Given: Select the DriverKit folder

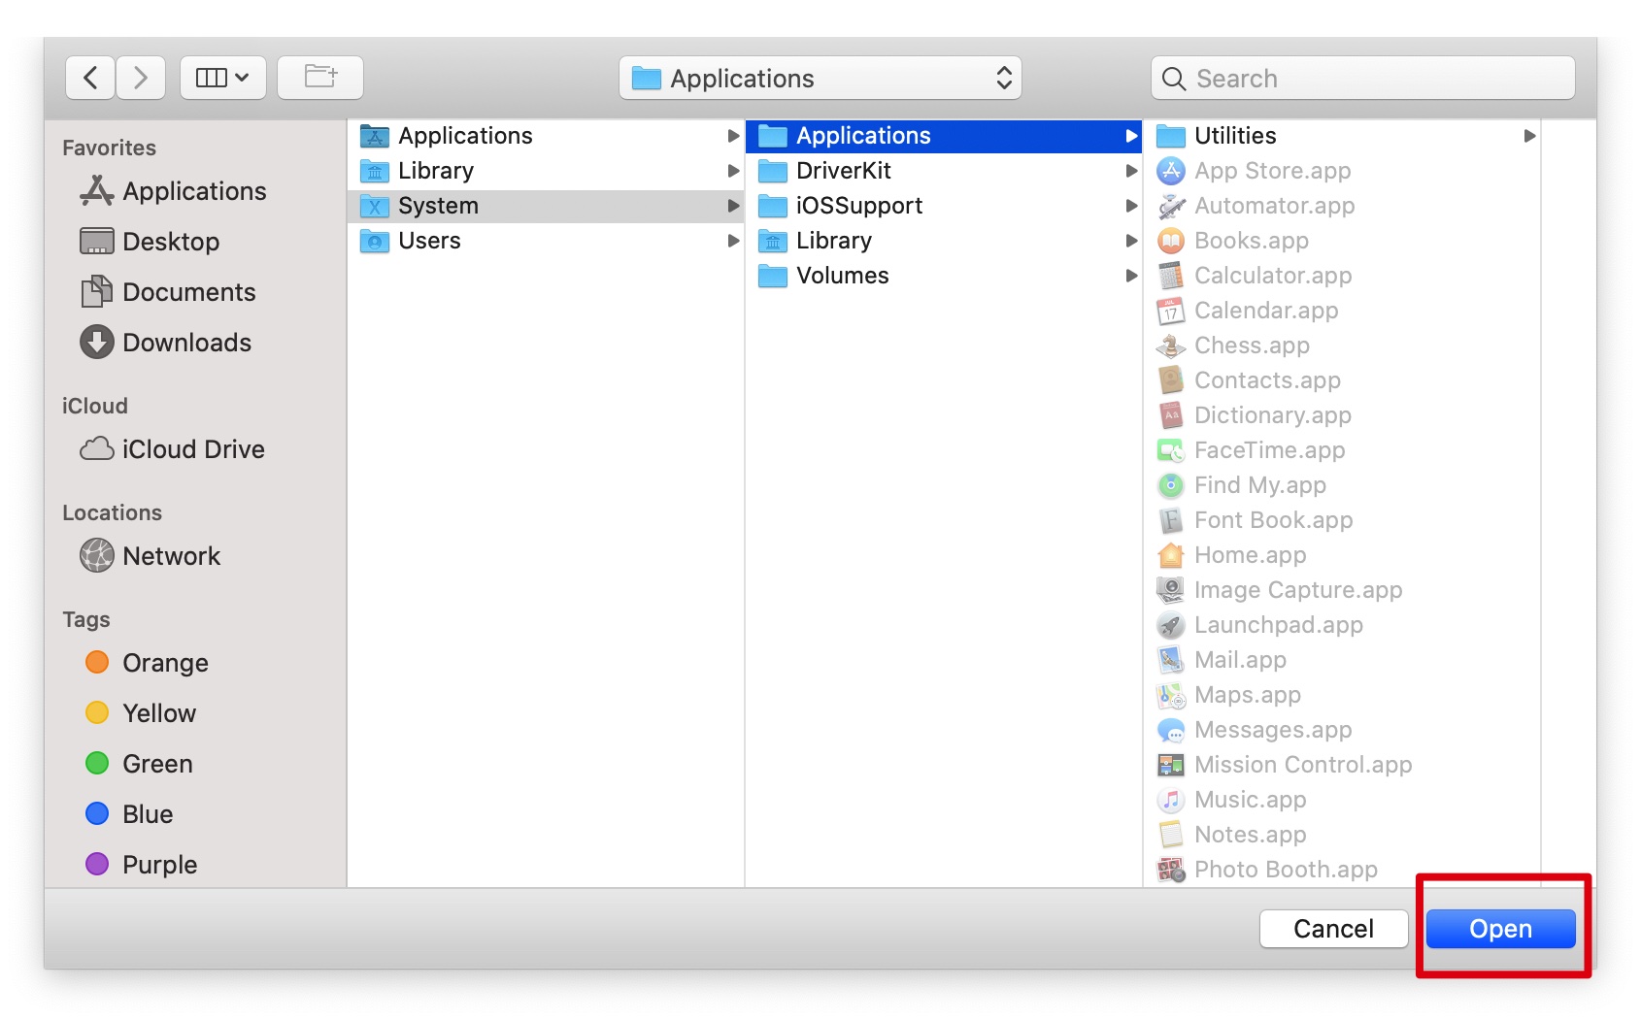Looking at the screenshot, I should pos(944,171).
